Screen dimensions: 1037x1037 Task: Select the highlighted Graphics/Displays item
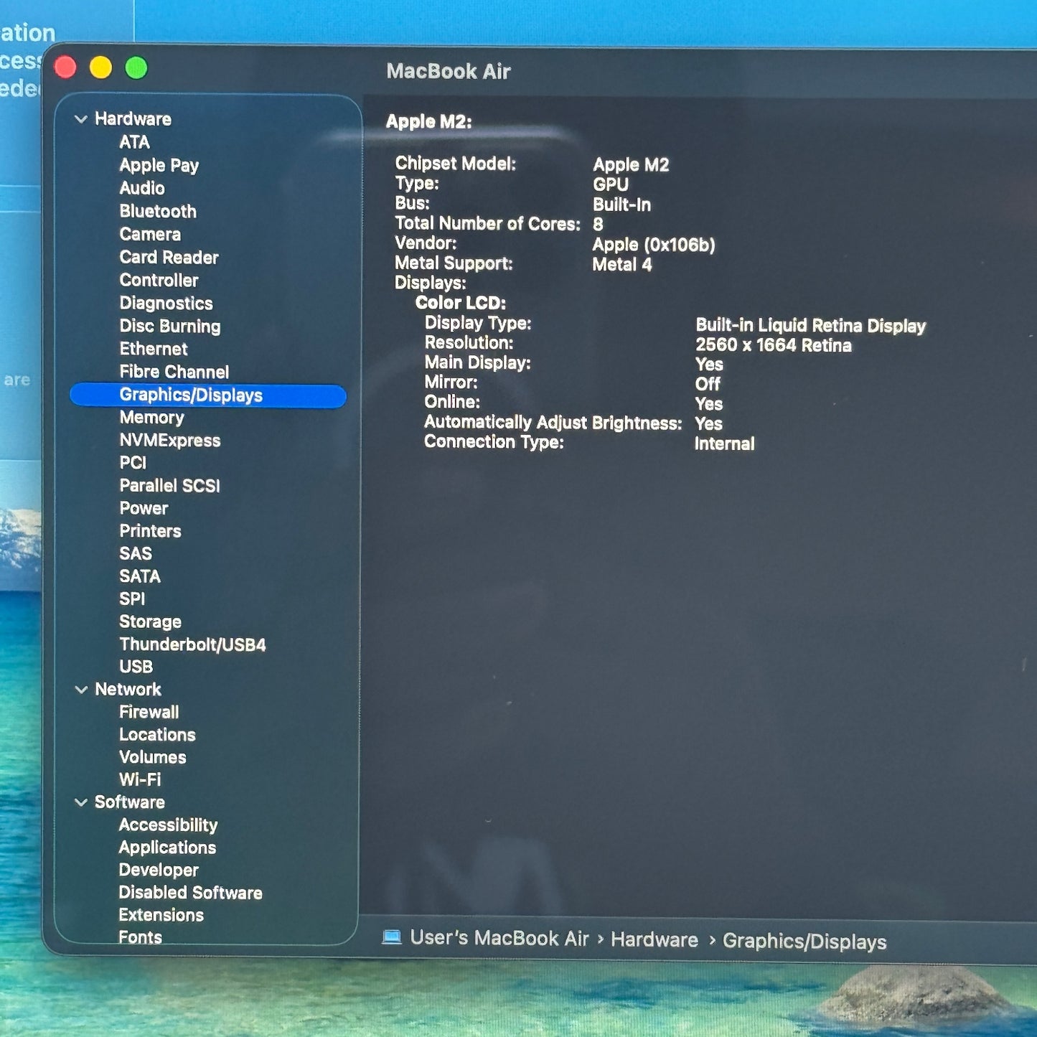click(x=191, y=395)
